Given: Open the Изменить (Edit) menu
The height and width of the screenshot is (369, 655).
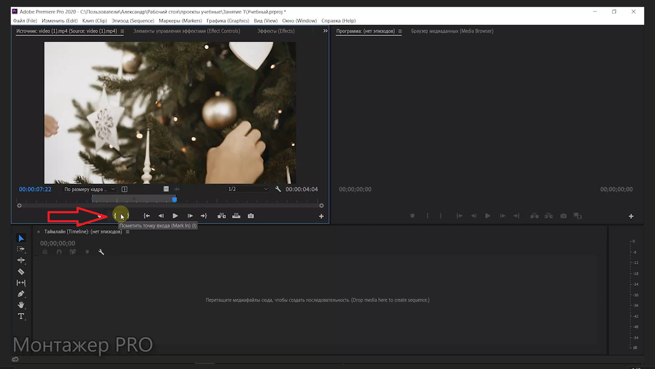Looking at the screenshot, I should 59,21.
